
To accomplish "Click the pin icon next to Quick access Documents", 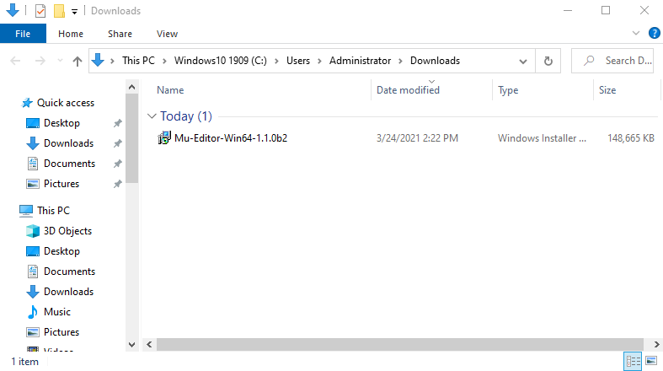I will [118, 164].
